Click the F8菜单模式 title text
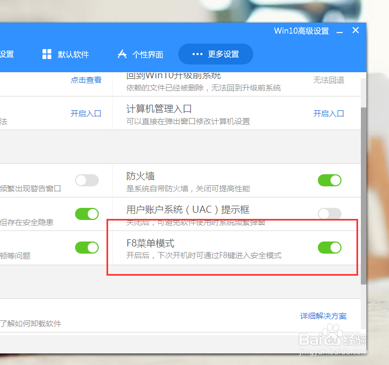The height and width of the screenshot is (365, 389). (x=150, y=243)
